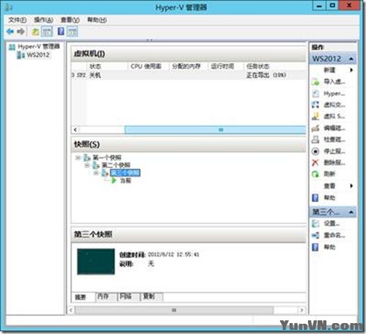Toggle the action pane toolbar icon
The height and width of the screenshot is (334, 366).
tap(72, 31)
